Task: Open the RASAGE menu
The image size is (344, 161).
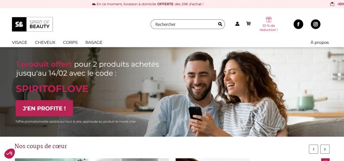Action: 94,42
